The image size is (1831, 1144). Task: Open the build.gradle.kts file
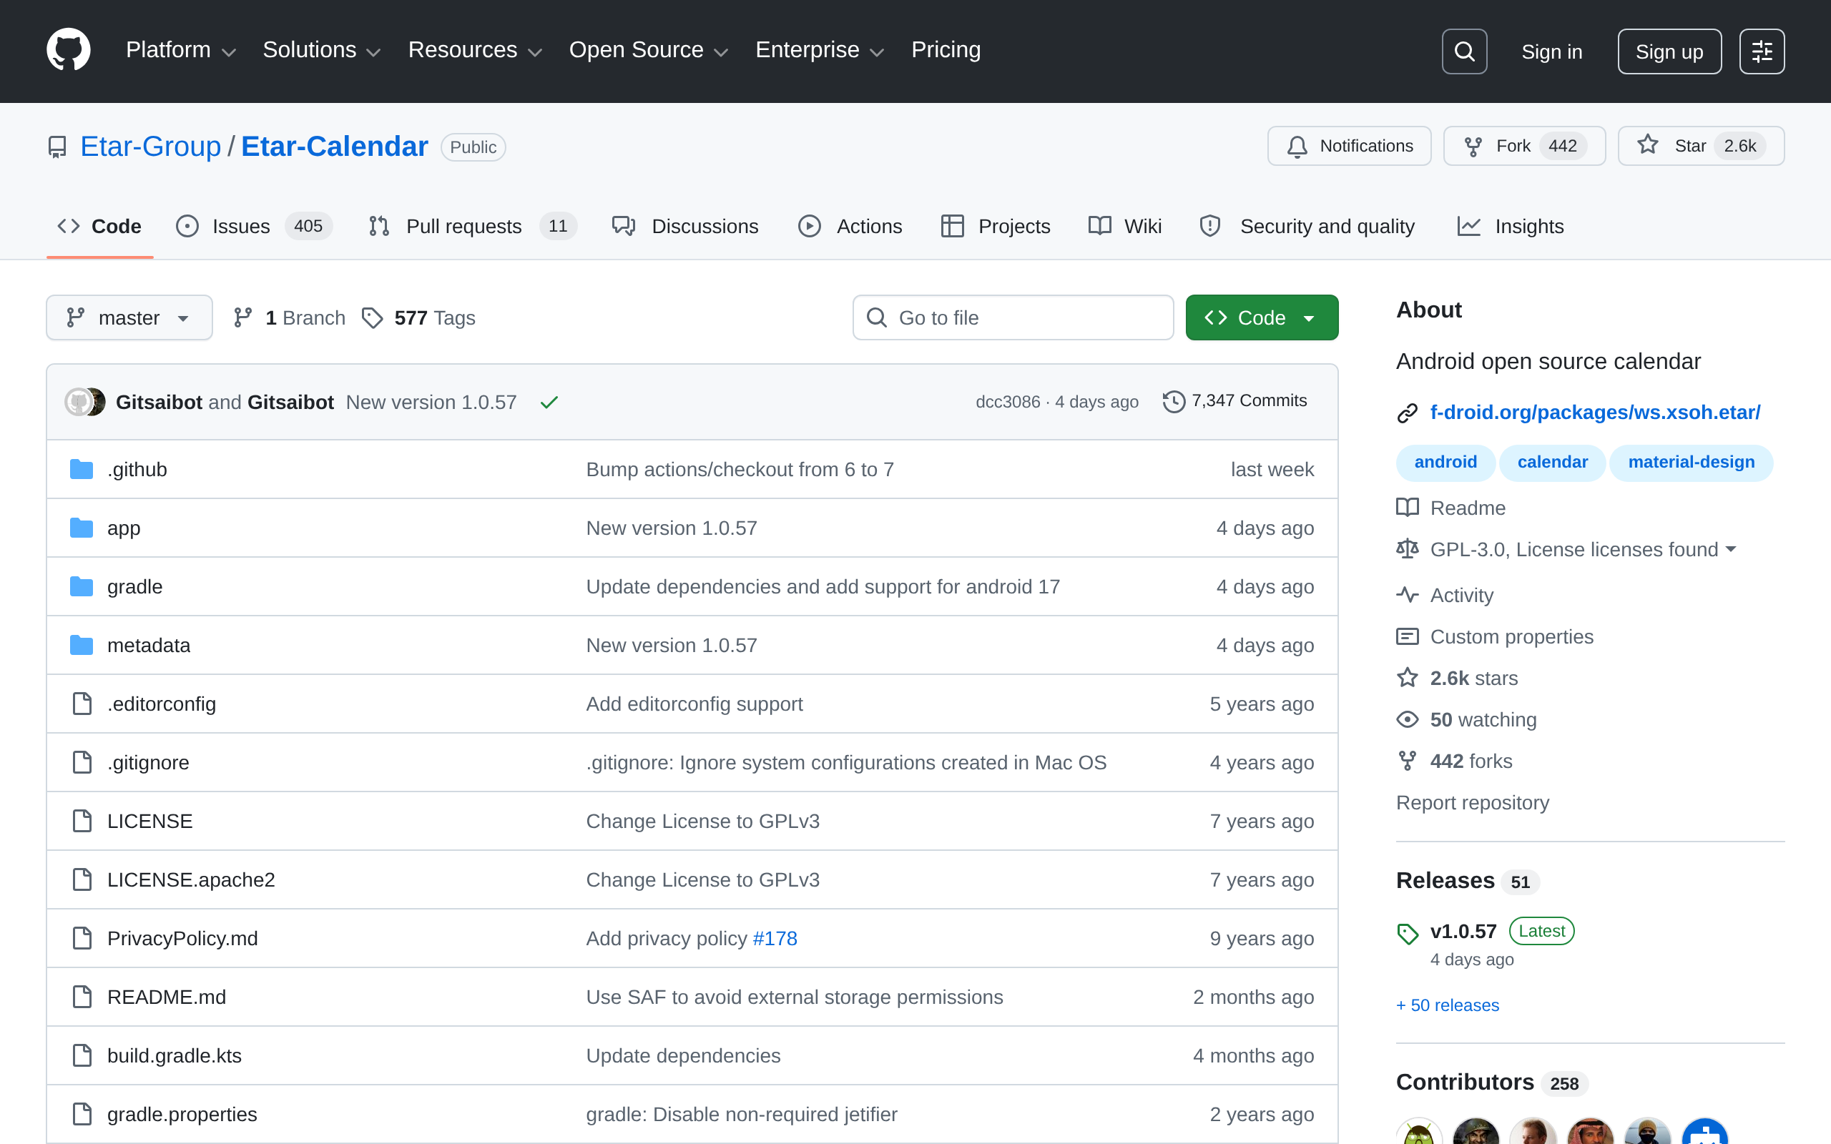coord(175,1055)
